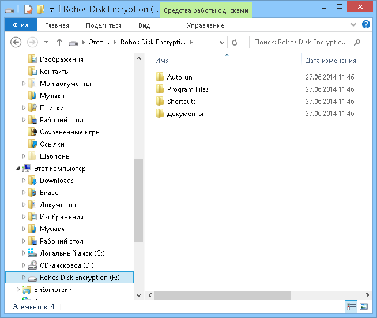This screenshot has height=318, width=377.
Task: Click the Средства работы с дисками contextual tab
Action: coord(206,10)
